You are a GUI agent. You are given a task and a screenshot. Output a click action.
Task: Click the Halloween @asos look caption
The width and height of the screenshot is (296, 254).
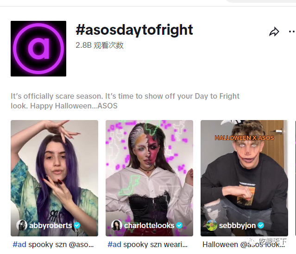(x=244, y=245)
